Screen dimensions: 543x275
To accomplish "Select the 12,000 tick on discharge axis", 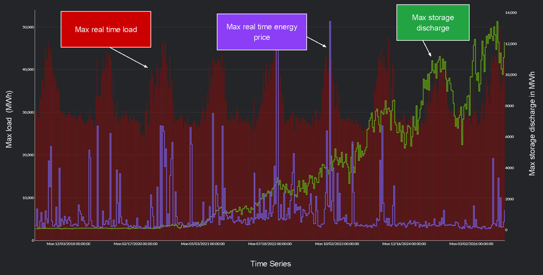I will [x=512, y=44].
